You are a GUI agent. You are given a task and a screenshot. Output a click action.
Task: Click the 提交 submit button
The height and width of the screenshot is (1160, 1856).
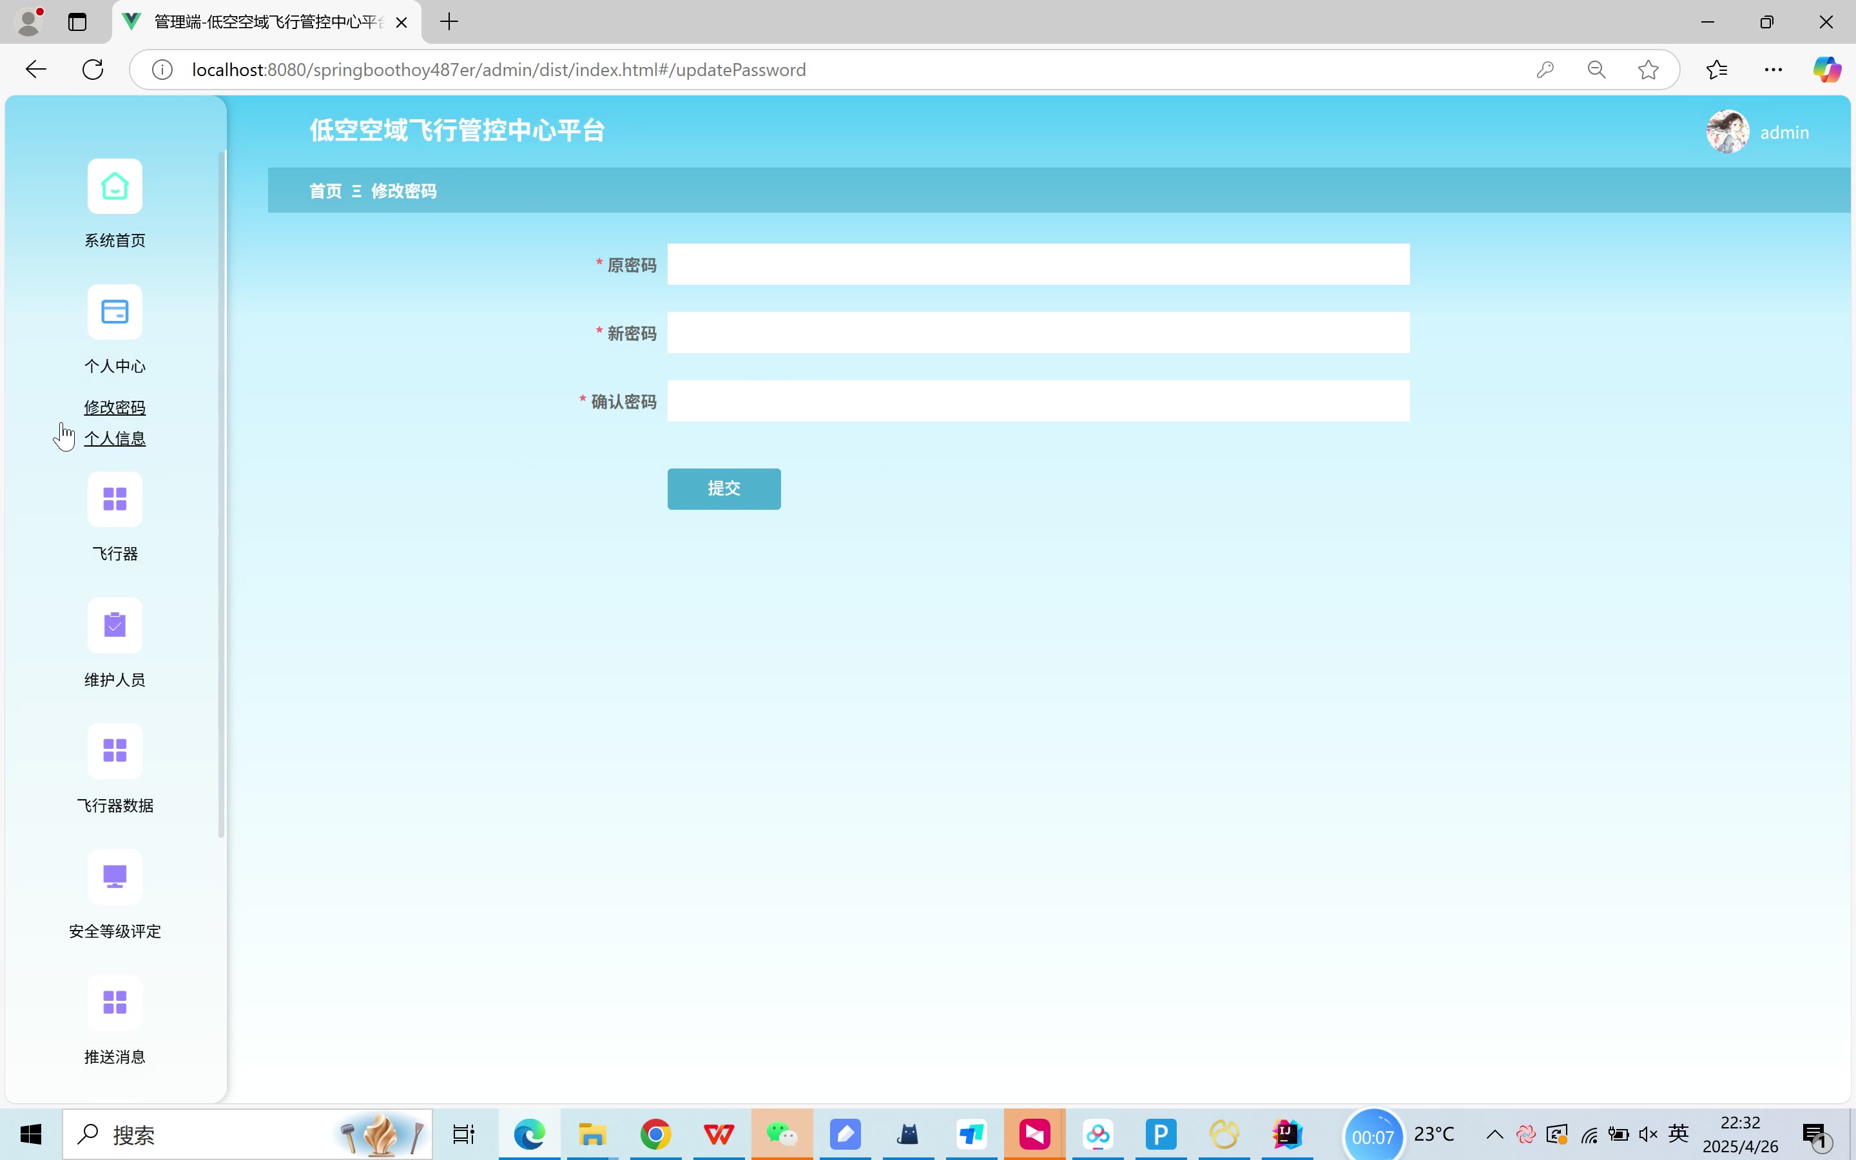(723, 488)
